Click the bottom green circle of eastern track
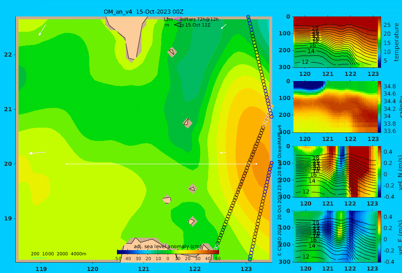The width and height of the screenshot is (402, 273). point(250,259)
